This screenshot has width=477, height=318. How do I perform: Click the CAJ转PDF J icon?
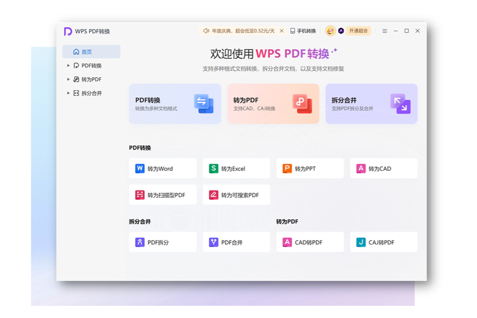point(361,242)
